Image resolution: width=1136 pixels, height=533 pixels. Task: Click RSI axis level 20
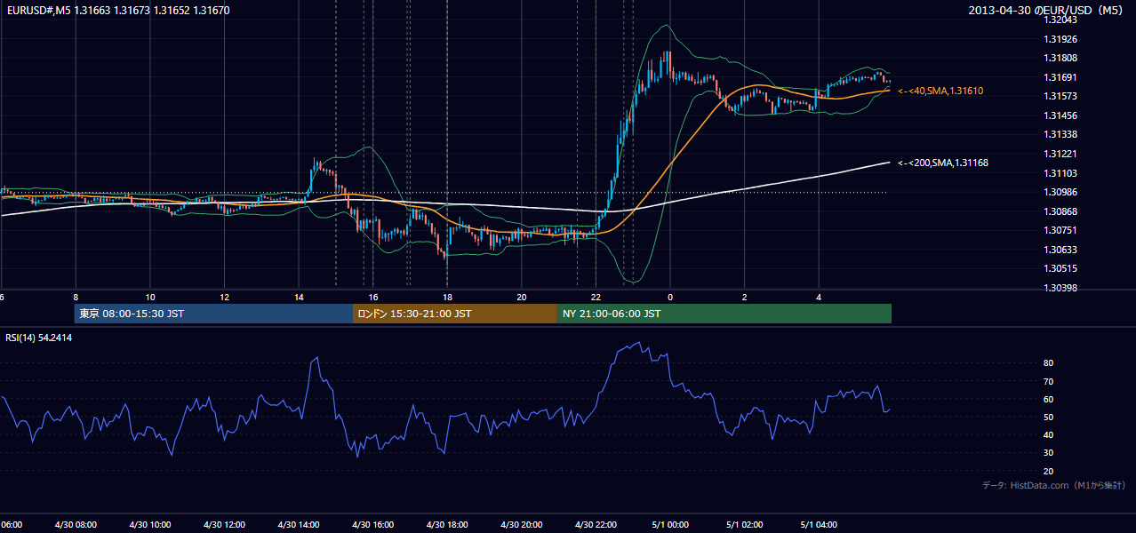pyautogui.click(x=1049, y=471)
